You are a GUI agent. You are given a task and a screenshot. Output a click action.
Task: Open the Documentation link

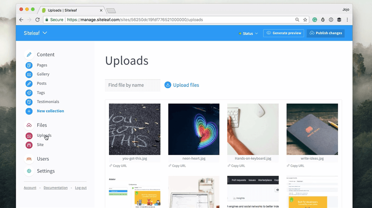pos(55,188)
